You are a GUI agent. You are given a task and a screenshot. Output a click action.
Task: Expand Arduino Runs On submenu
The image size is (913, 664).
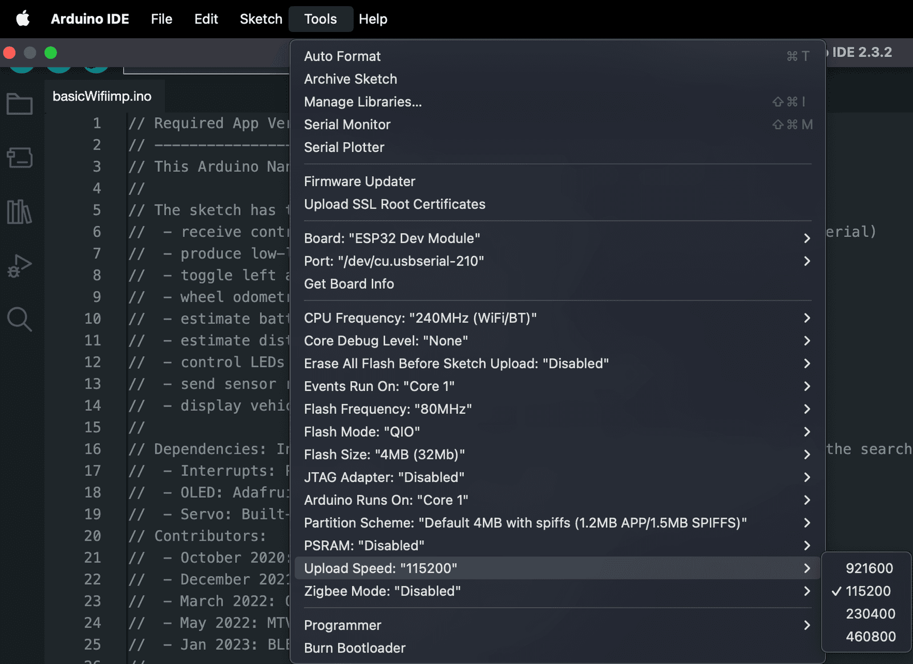[x=558, y=500]
